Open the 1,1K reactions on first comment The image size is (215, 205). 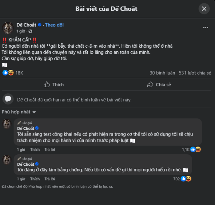(191, 149)
